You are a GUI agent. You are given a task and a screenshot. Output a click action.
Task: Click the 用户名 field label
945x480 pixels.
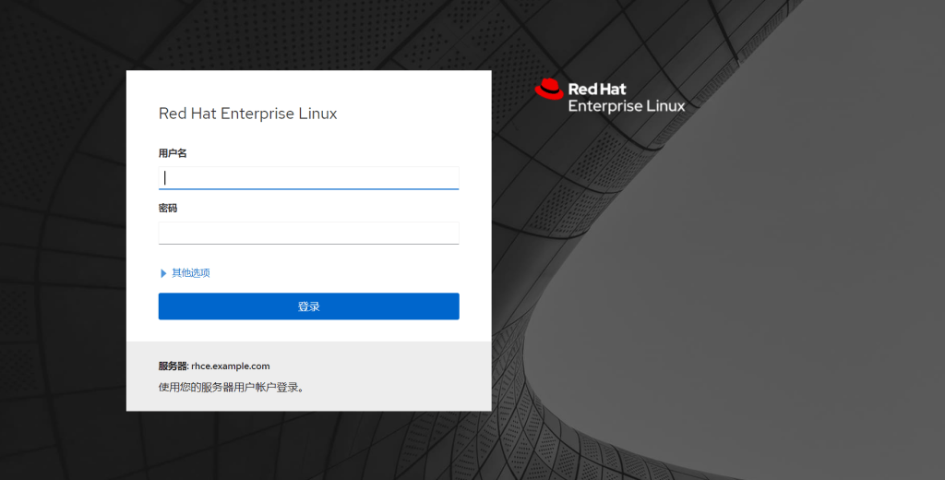173,153
